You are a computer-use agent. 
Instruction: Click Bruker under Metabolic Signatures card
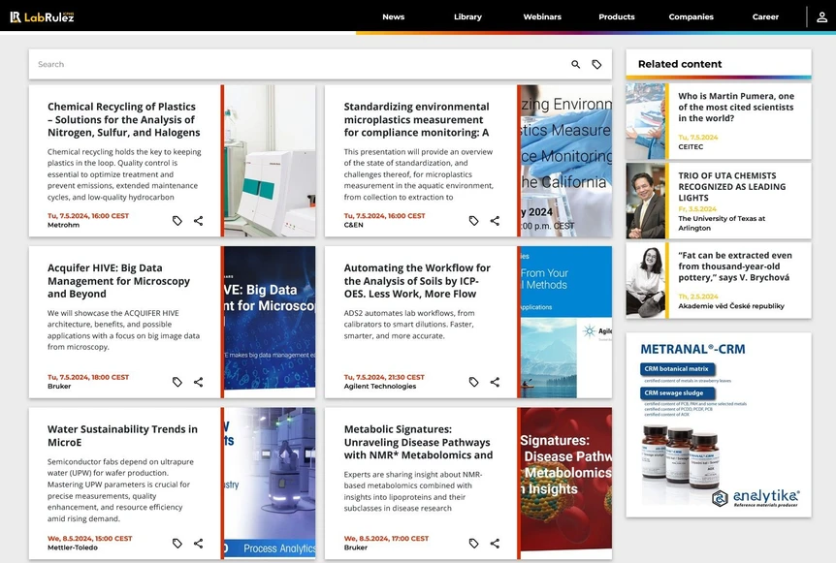coord(356,547)
